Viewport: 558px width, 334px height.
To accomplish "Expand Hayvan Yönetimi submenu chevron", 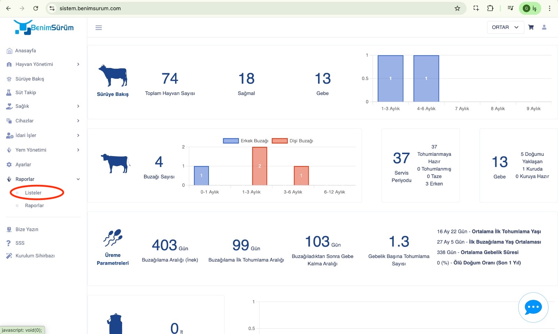I will (78, 64).
